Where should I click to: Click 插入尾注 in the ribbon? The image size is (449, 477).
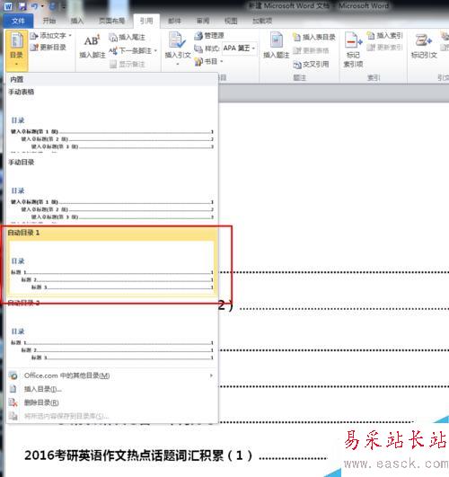pos(128,38)
